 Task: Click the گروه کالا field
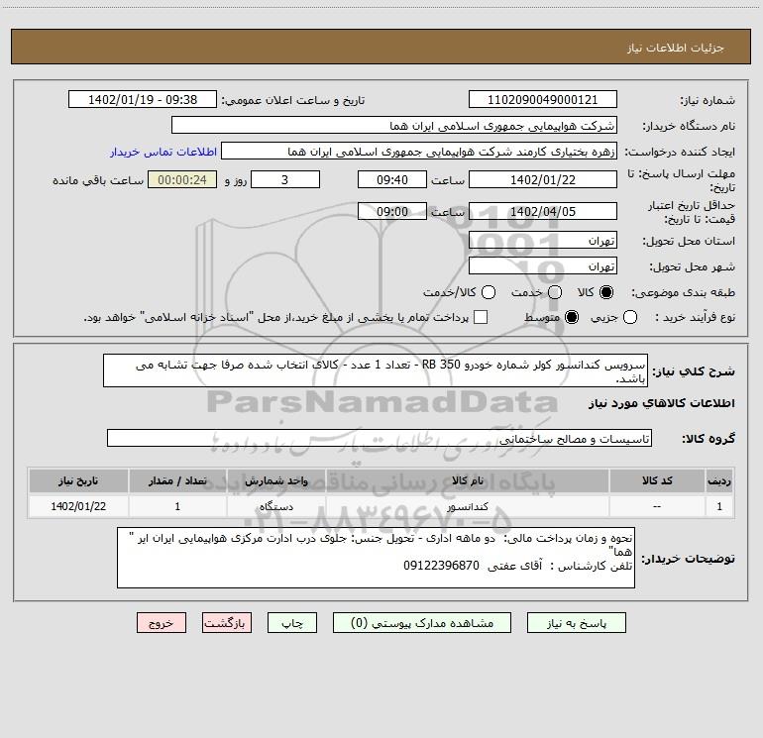click(380, 438)
